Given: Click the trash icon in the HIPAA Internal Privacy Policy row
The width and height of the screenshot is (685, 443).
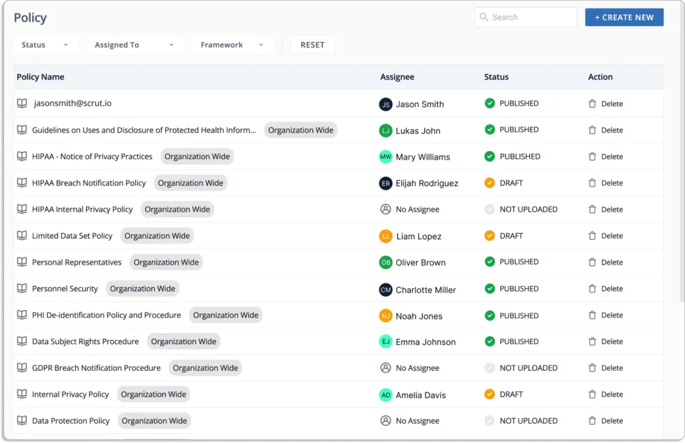Looking at the screenshot, I should click(x=592, y=210).
